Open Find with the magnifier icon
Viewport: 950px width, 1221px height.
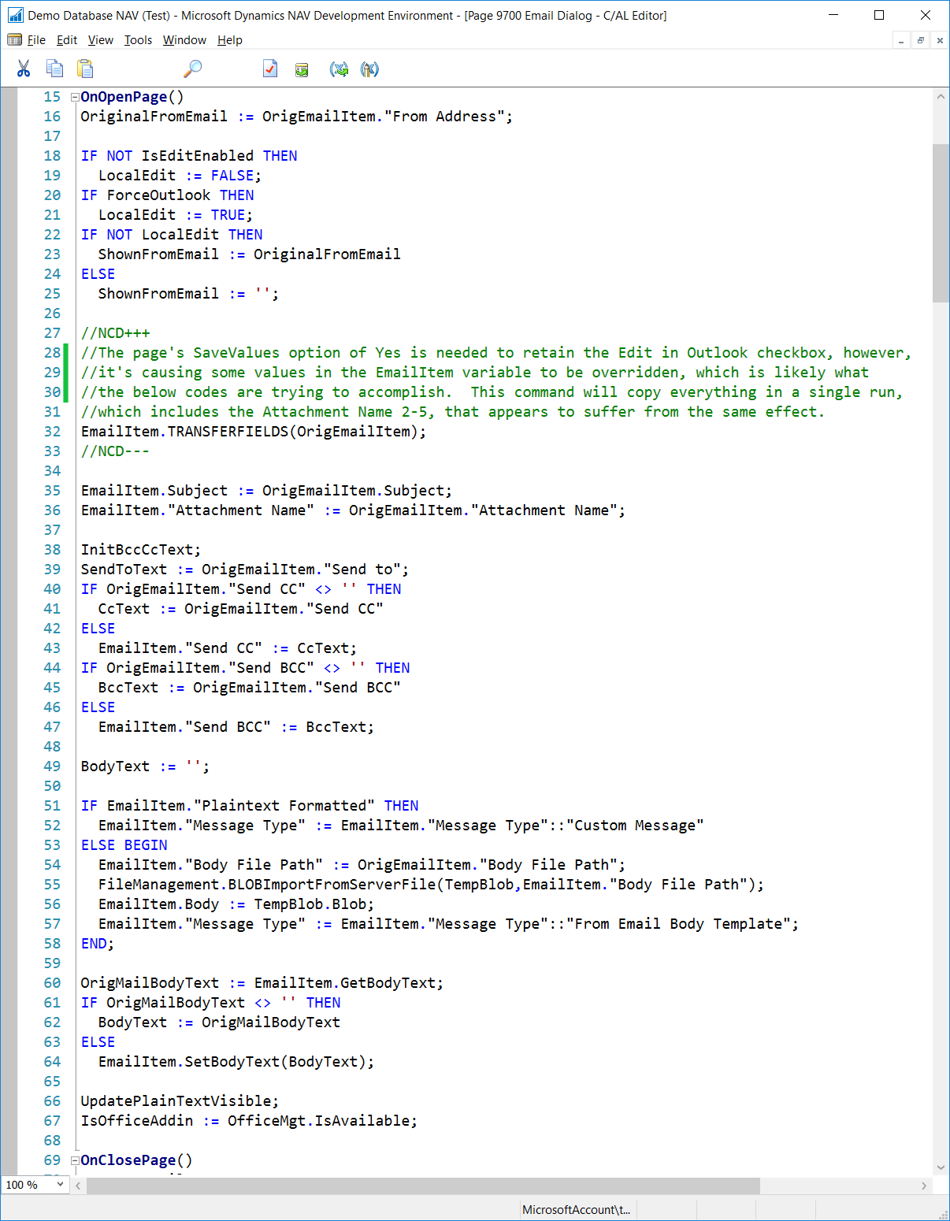(x=192, y=69)
